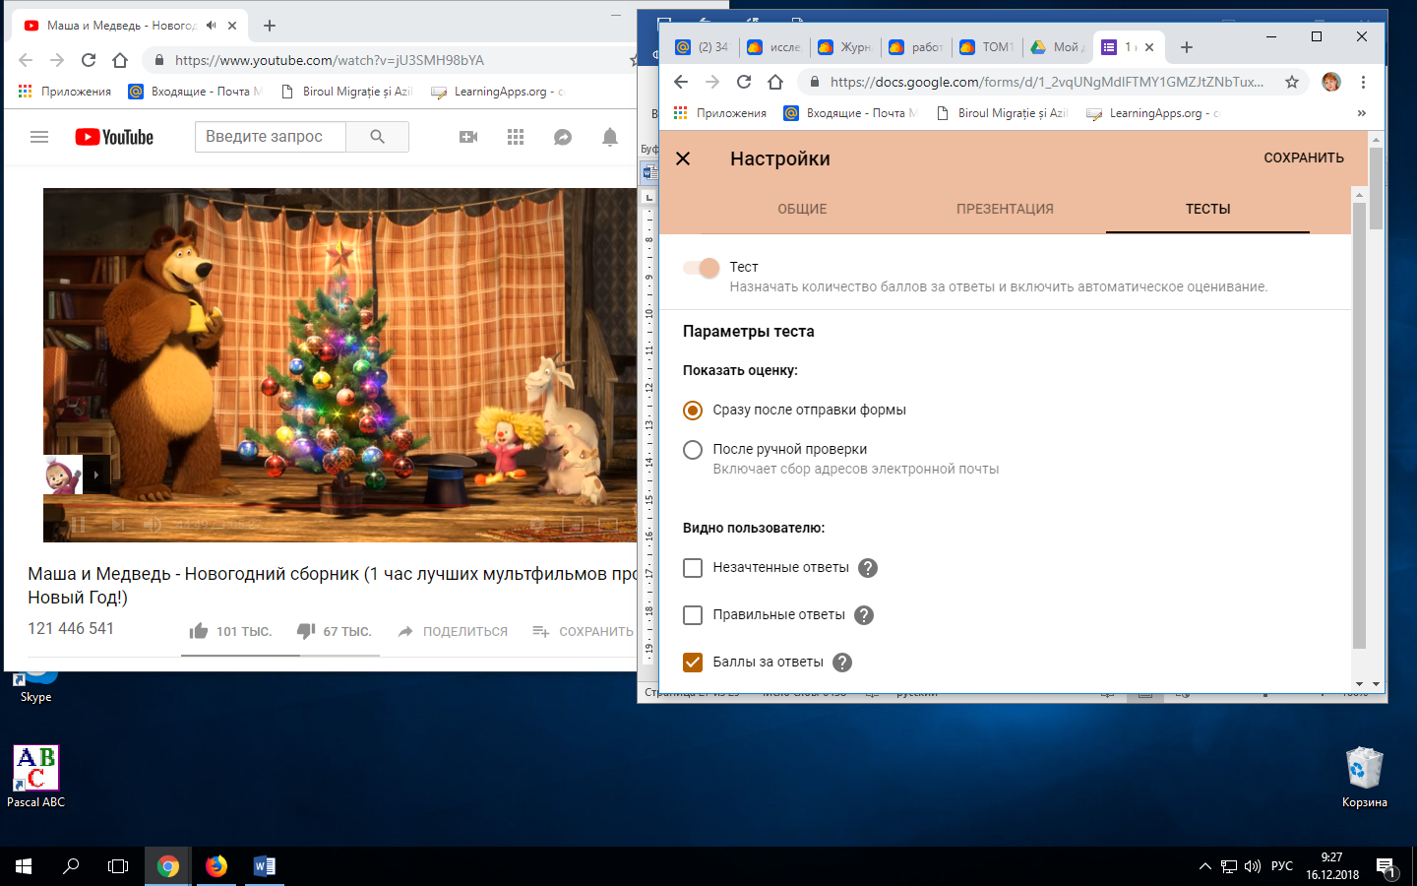Viewport: 1417px width, 886px height.
Task: Select Сразу после отправки формы option
Action: point(693,411)
